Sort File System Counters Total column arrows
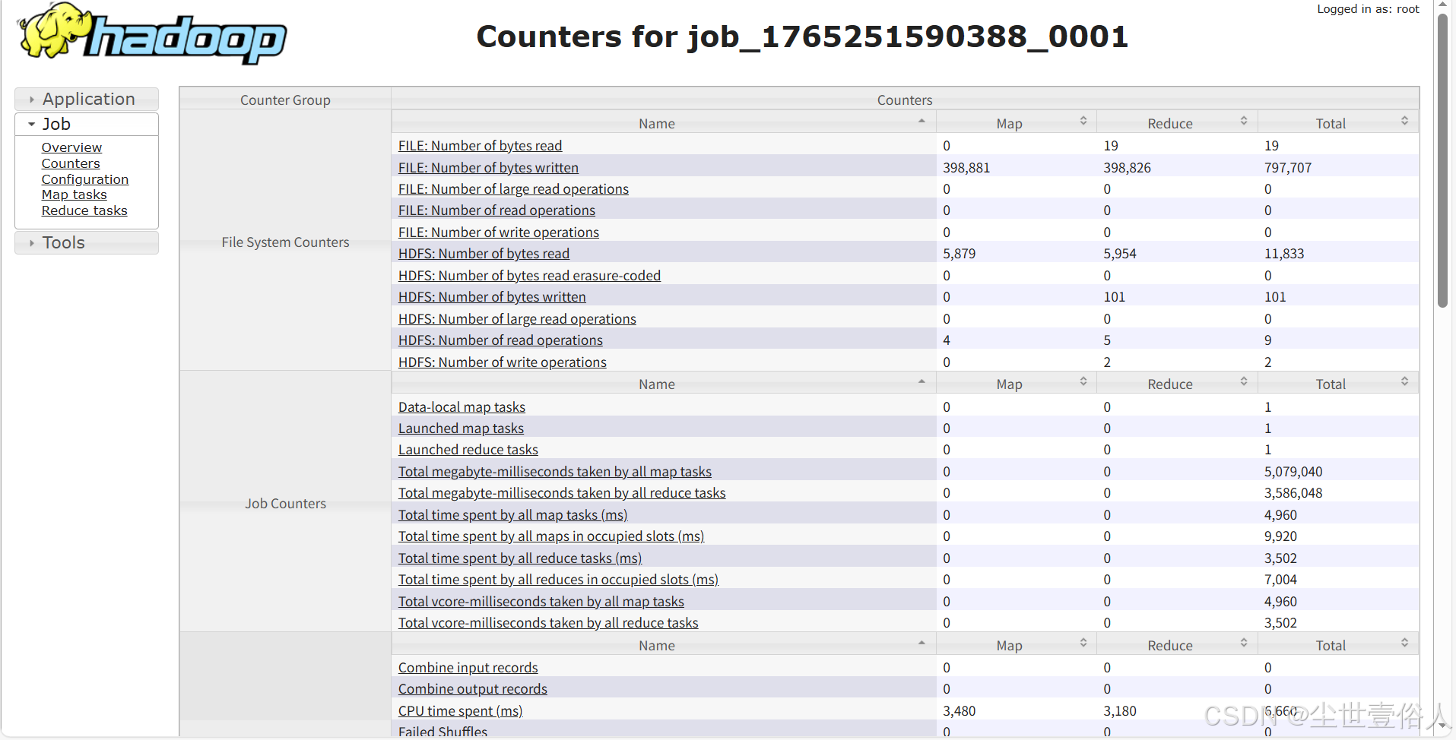The height and width of the screenshot is (740, 1456). [x=1404, y=122]
